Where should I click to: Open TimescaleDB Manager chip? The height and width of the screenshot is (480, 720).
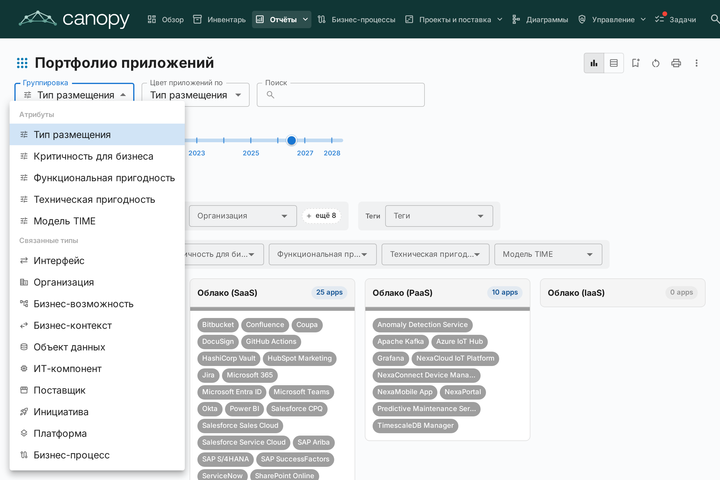[415, 426]
